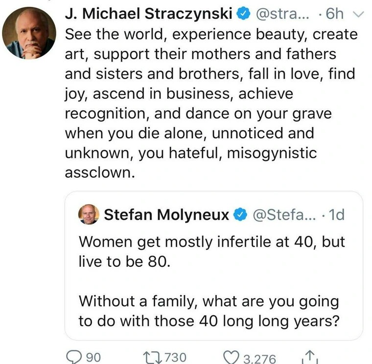Image resolution: width=372 pixels, height=364 pixels.
Task: Select the main tweet text beginning 'See the world'
Action: pos(210,104)
